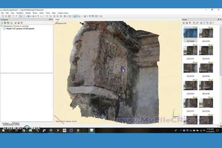Click the taskbar clock showing 11:35 AM

[210, 130]
